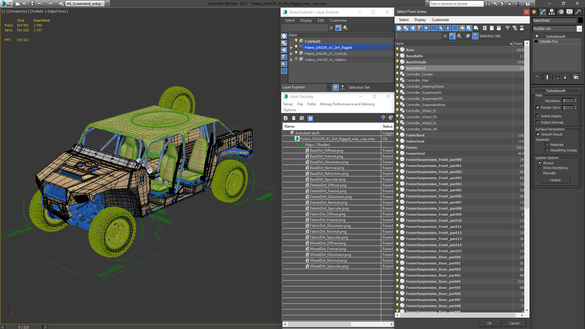The image size is (585, 329).
Task: Click Select Invert icon in Select From Scene
Action: coord(498,28)
